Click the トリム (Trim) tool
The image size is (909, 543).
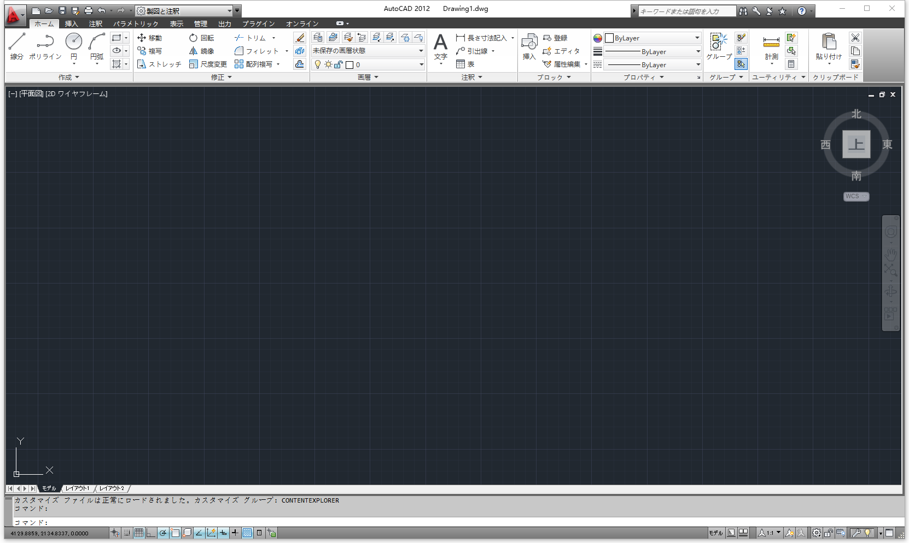pyautogui.click(x=250, y=38)
